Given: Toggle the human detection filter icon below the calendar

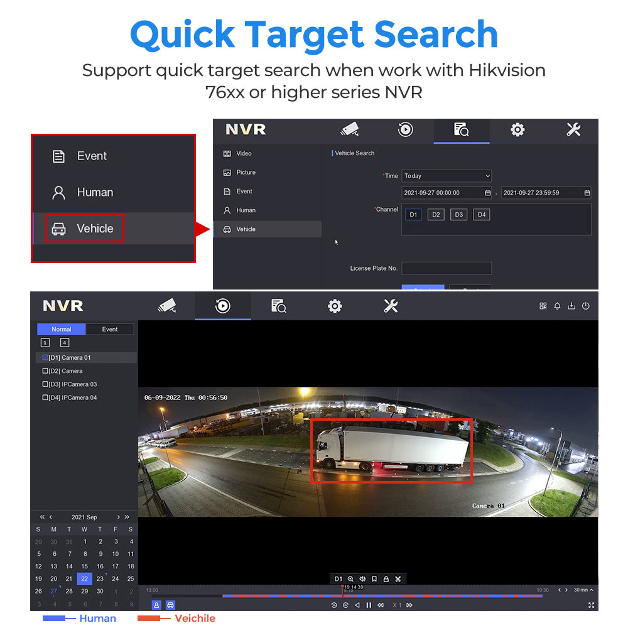Looking at the screenshot, I should 156,605.
